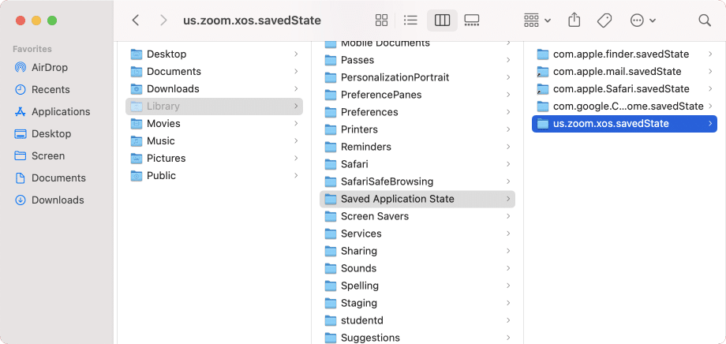Expand the Public folder chevron
This screenshot has width=726, height=344.
(x=296, y=176)
